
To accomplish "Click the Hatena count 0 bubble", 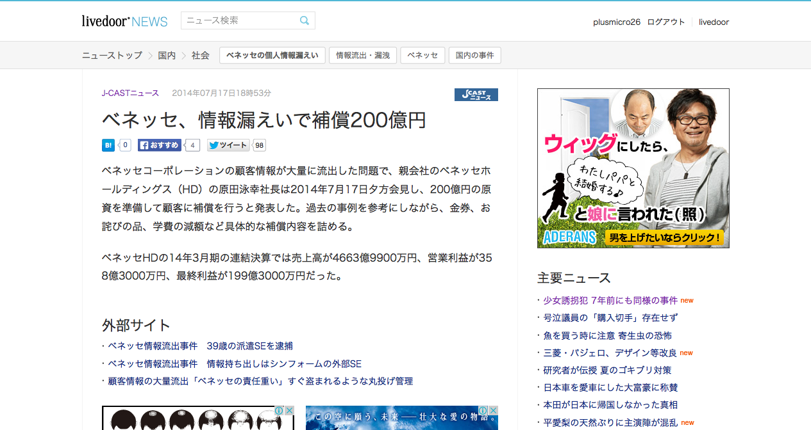I will click(124, 145).
